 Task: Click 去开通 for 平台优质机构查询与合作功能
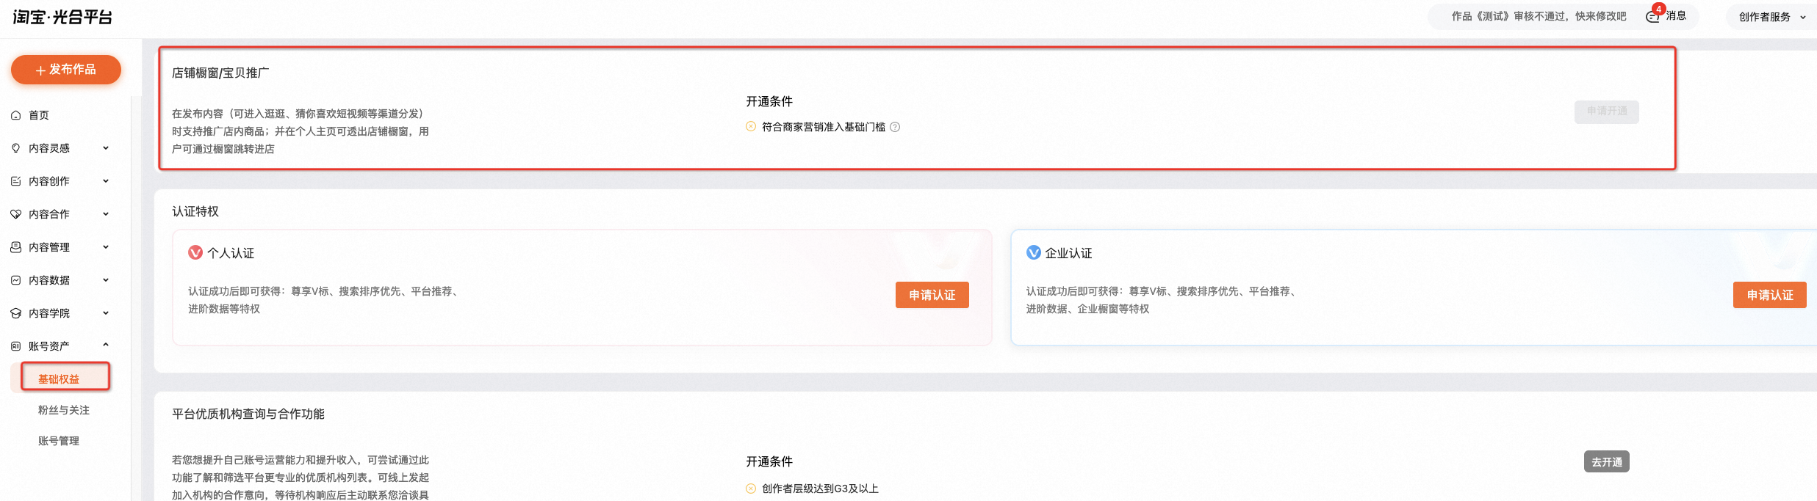coord(1607,461)
